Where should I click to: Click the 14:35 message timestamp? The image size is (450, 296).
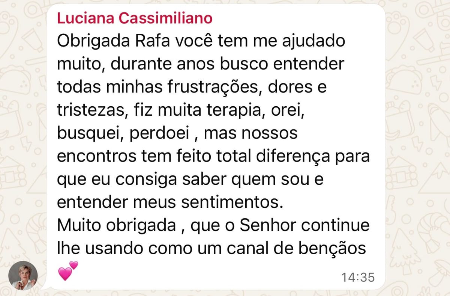click(358, 277)
